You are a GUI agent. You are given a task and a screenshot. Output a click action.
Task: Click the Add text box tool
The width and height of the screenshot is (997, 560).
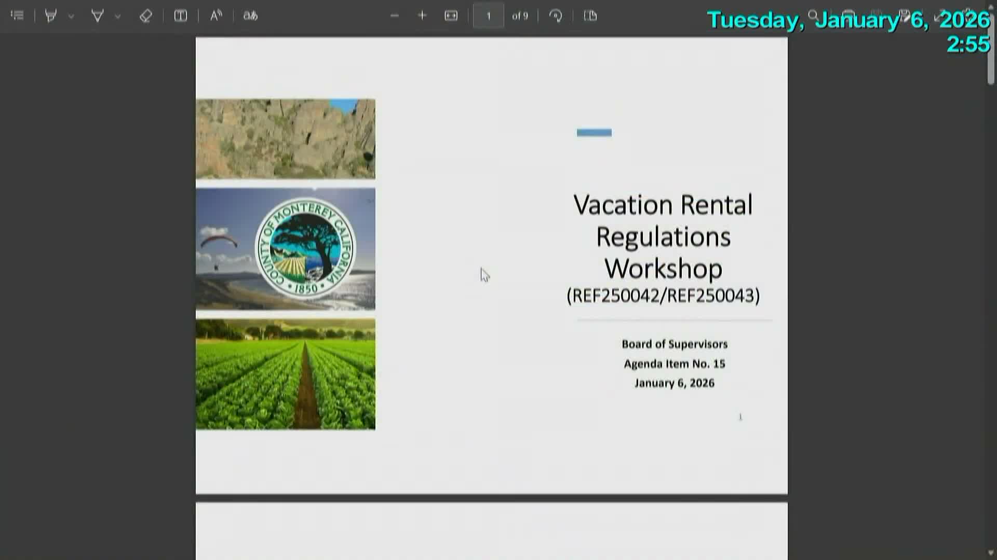pyautogui.click(x=180, y=16)
